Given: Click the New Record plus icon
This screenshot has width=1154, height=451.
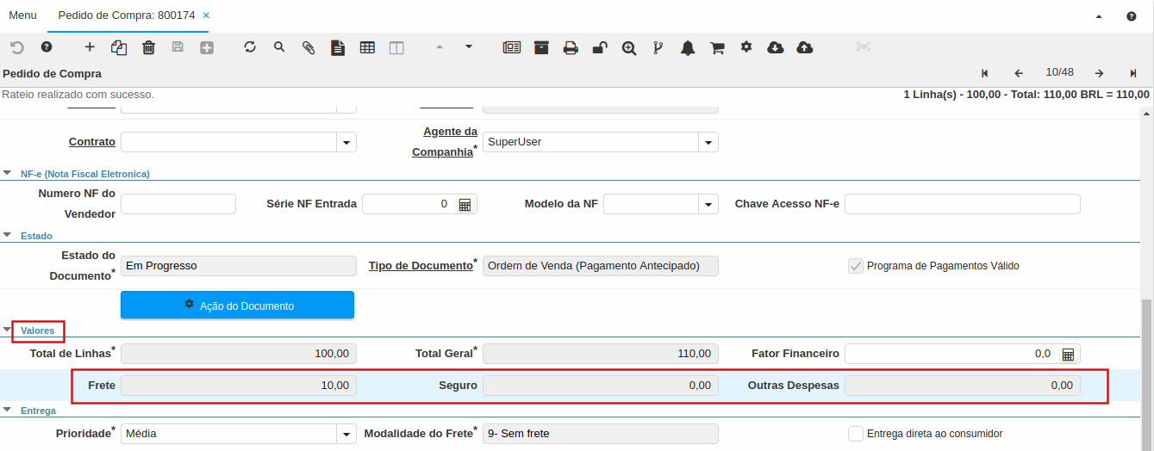Looking at the screenshot, I should point(90,47).
